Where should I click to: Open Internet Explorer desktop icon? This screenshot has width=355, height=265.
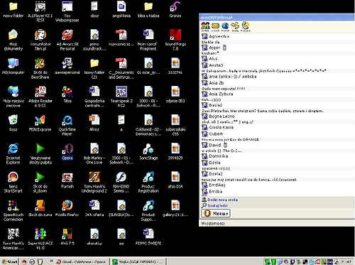[13, 153]
